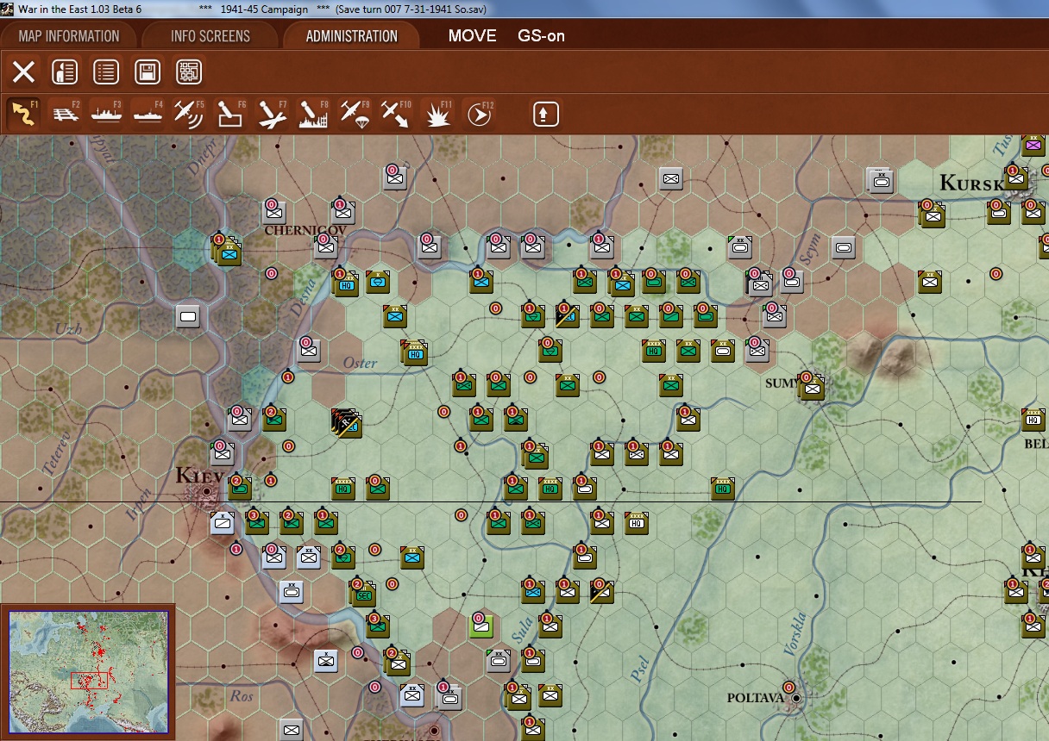Select three-deep black counter stack northeast of Kiev
This screenshot has width=1049, height=741.
346,422
